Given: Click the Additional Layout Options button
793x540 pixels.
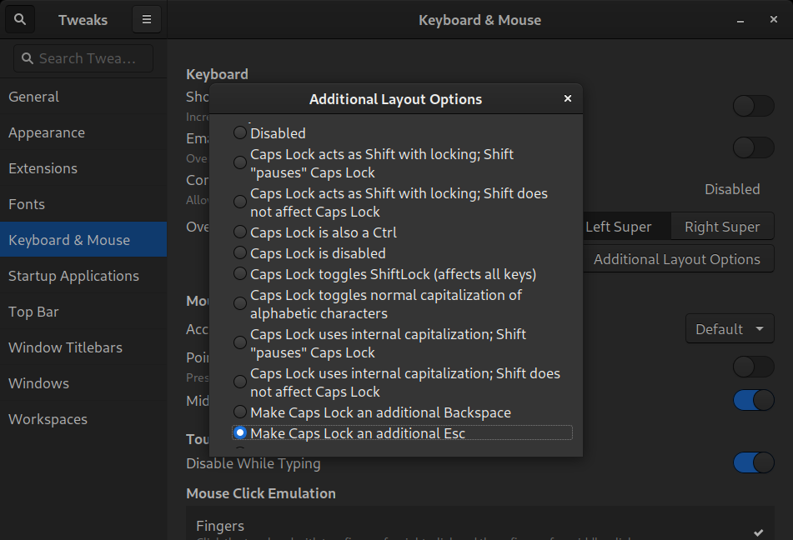Looking at the screenshot, I should 676,259.
